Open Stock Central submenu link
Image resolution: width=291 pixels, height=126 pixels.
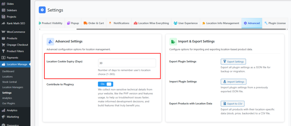pyautogui.click(x=9, y=82)
